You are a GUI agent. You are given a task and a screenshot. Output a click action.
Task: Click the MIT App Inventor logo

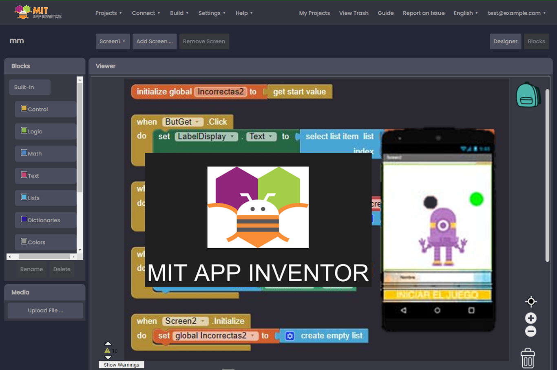(38, 13)
